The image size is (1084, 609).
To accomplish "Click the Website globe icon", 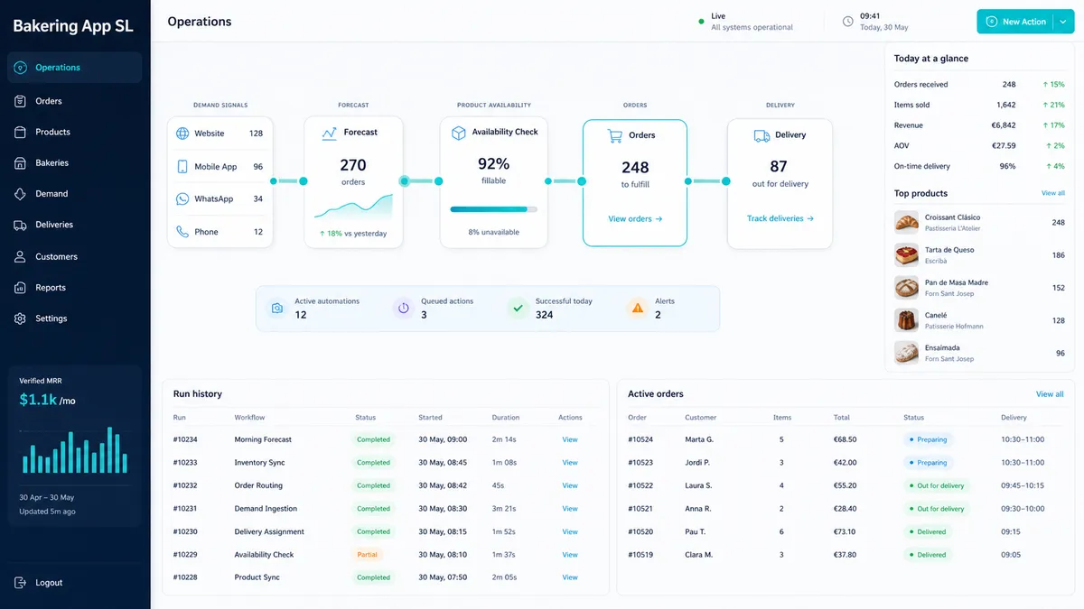I will (182, 134).
